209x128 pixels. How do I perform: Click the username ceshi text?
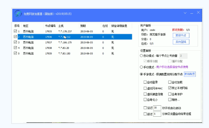pos(152,30)
